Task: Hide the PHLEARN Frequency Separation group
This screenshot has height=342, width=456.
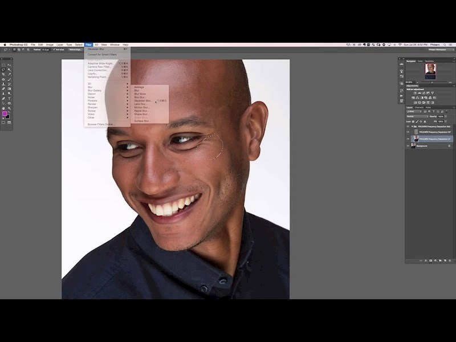Action: pyautogui.click(x=408, y=127)
